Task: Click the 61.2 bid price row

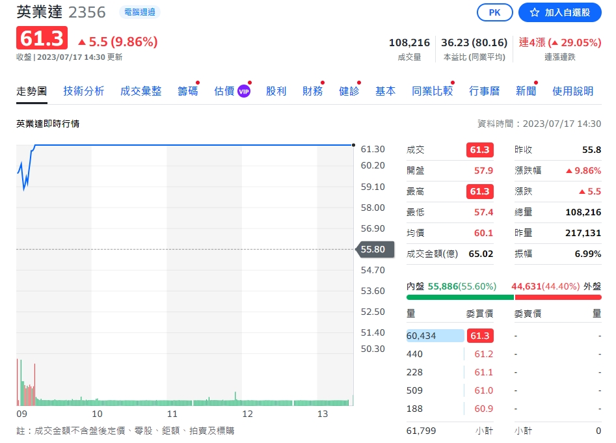Action: pyautogui.click(x=483, y=354)
